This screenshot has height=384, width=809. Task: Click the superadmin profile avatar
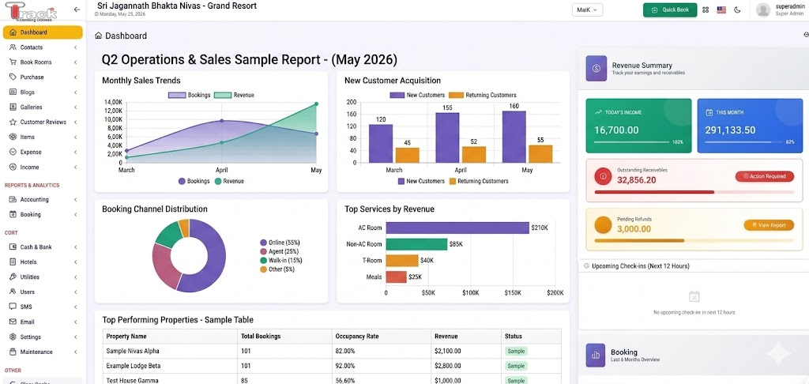[x=763, y=9]
